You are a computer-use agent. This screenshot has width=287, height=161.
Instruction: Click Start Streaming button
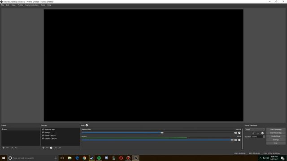(x=276, y=129)
